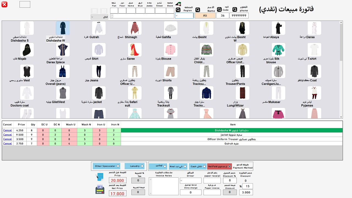This screenshot has width=352, height=198.
Task: Click the Jeans garment icon
Action: click(99, 71)
